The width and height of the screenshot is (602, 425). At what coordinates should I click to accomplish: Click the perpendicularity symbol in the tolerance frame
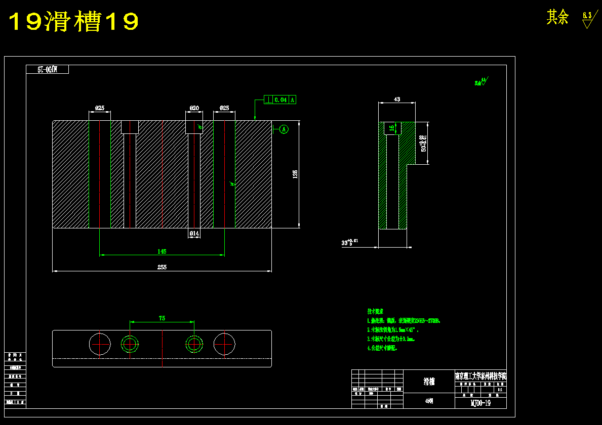[268, 100]
